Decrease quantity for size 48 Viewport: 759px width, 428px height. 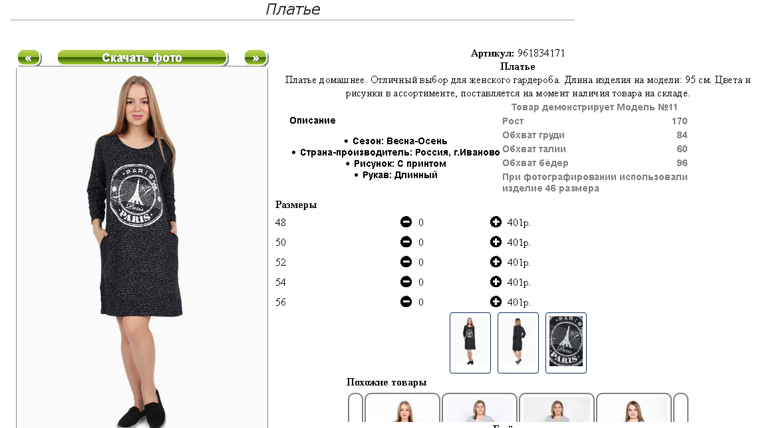[x=406, y=222]
